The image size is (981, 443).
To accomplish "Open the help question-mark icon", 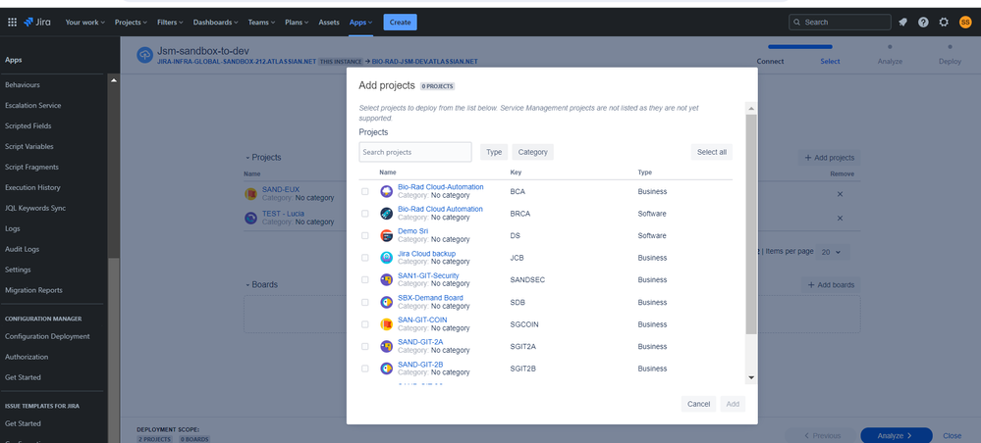I will (x=923, y=22).
